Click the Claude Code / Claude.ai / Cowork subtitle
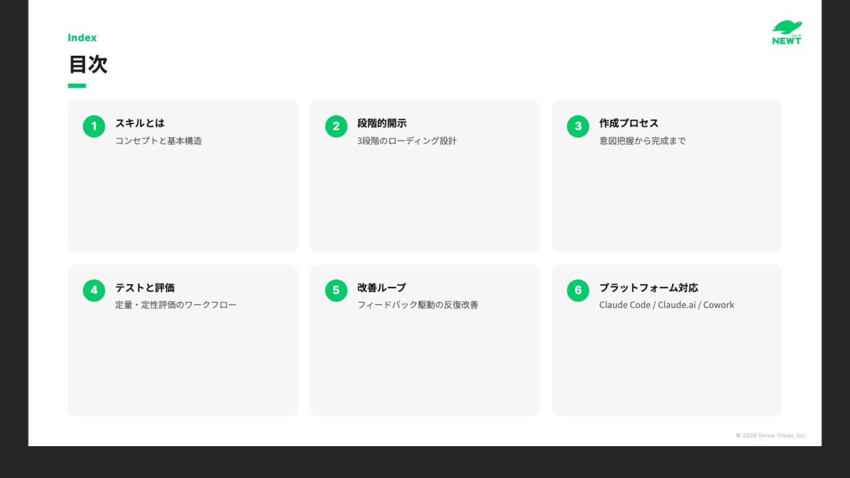Image resolution: width=850 pixels, height=478 pixels. [666, 305]
